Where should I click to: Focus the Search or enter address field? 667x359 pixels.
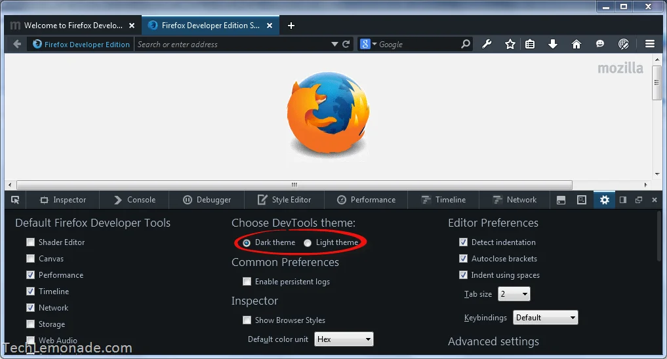pyautogui.click(x=233, y=44)
